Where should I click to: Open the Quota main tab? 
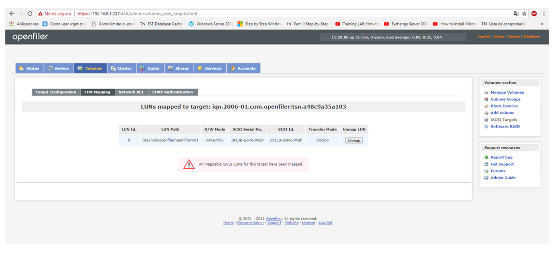click(x=150, y=68)
